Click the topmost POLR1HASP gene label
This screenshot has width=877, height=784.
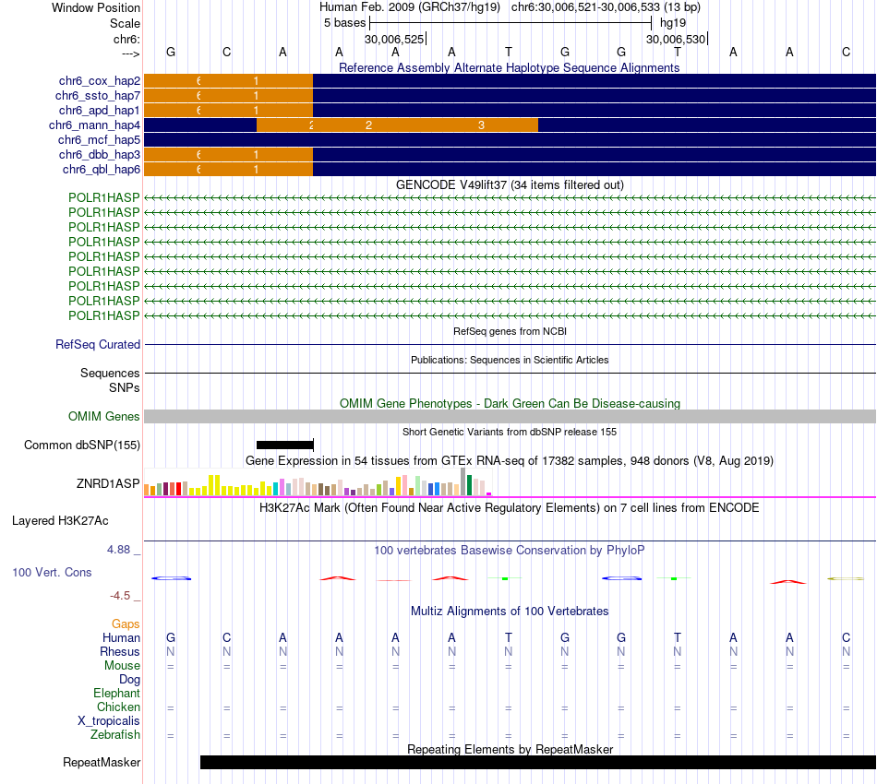pyautogui.click(x=103, y=197)
